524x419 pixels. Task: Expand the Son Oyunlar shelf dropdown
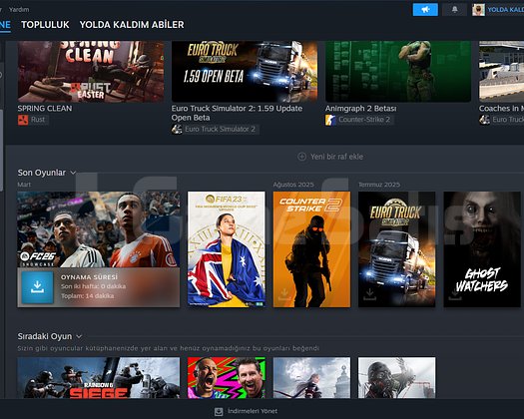(73, 173)
